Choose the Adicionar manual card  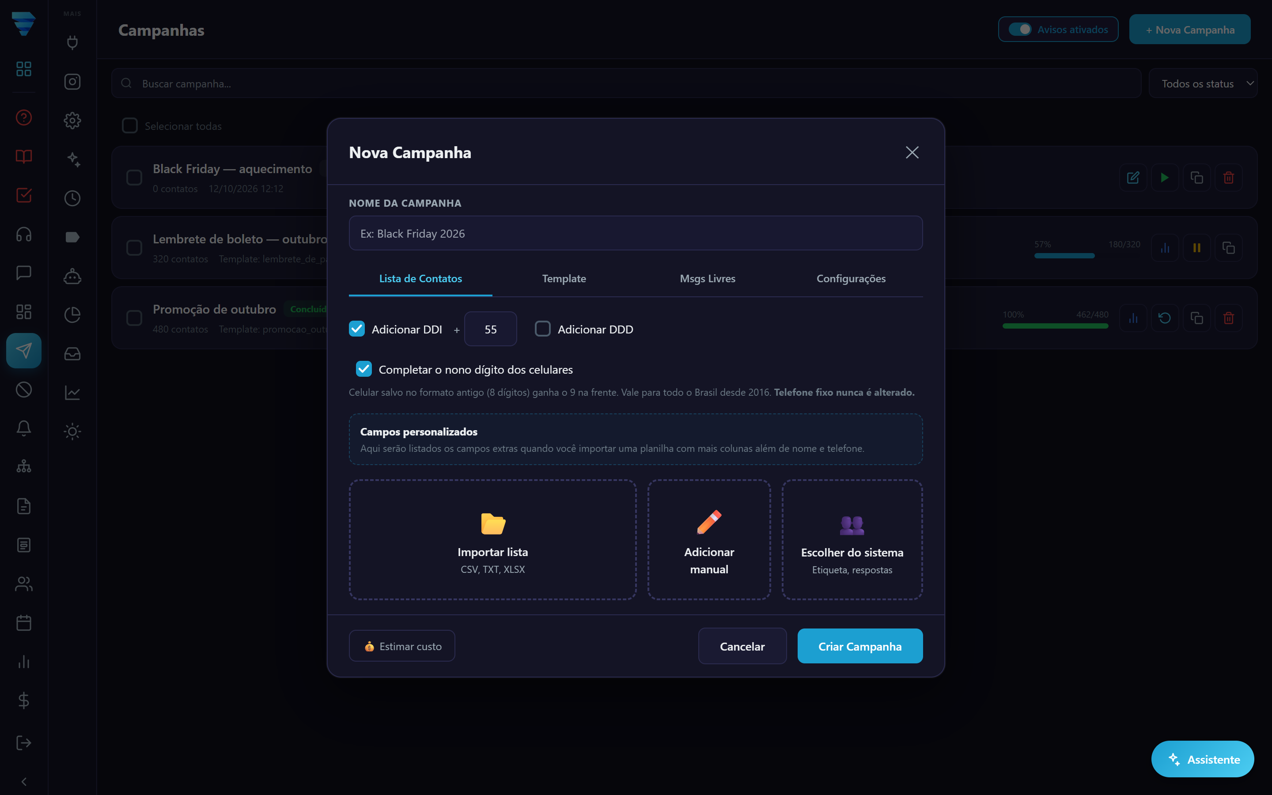[709, 540]
